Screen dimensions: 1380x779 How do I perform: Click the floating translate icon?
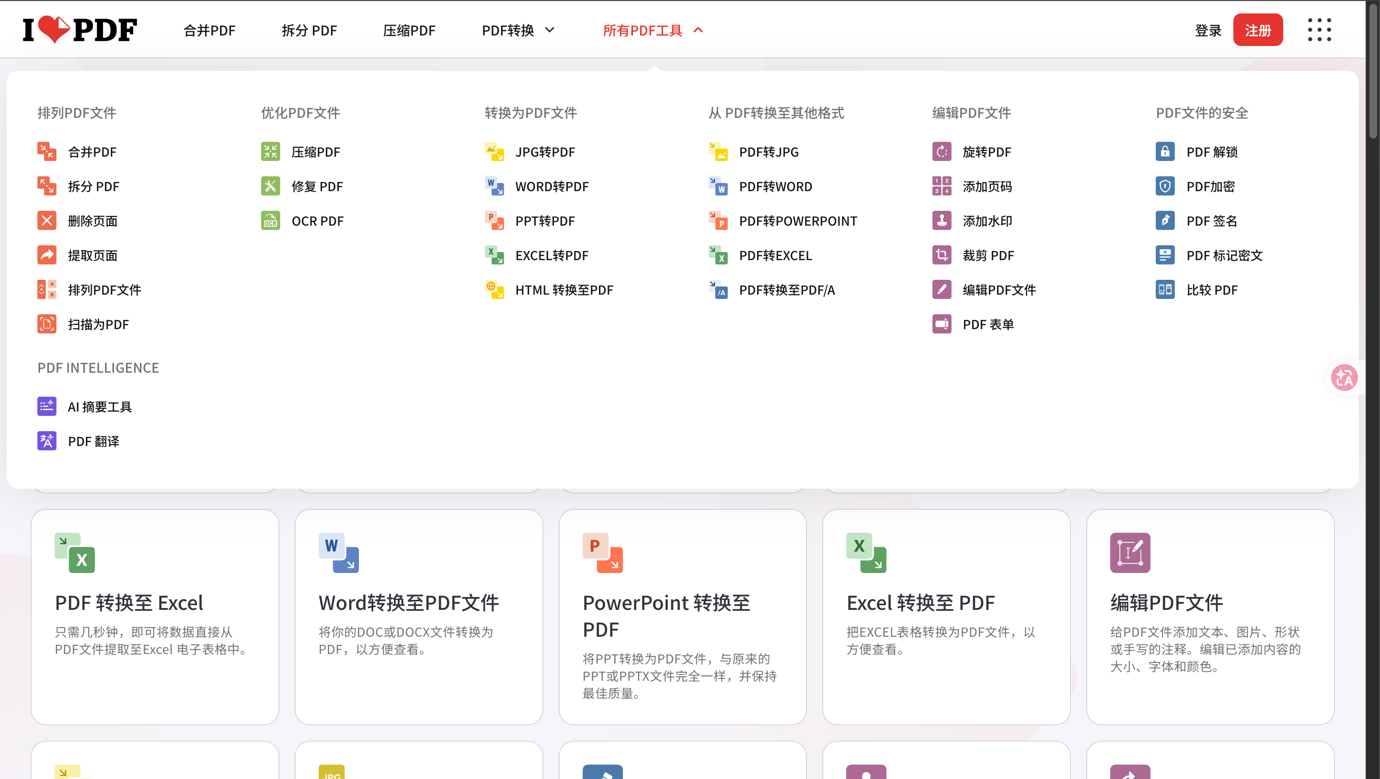(1344, 378)
